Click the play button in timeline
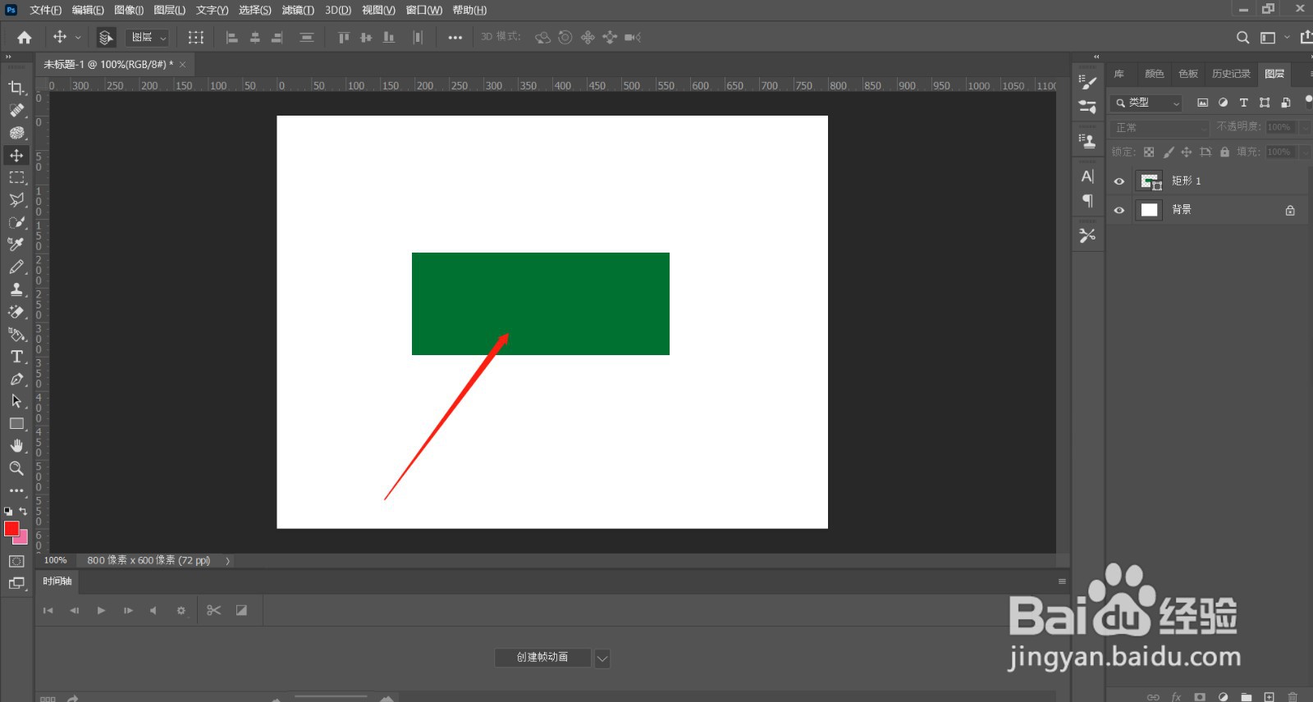Viewport: 1313px width, 702px height. click(101, 610)
